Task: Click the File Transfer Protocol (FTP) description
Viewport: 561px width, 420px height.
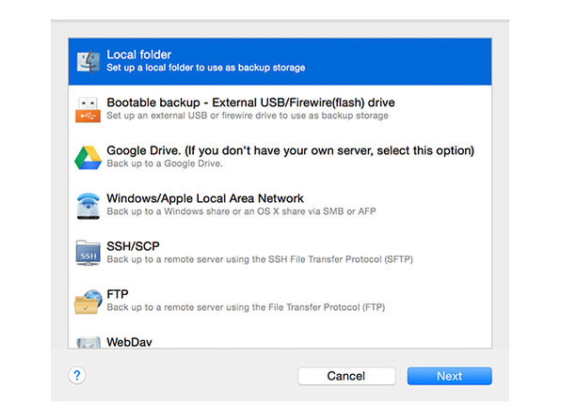Action: coord(246,307)
